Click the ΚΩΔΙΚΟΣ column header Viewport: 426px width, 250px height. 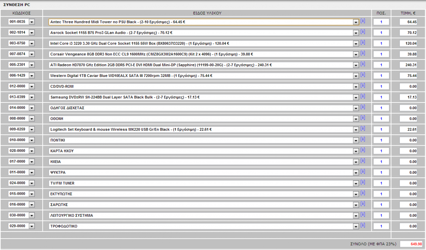click(x=21, y=13)
